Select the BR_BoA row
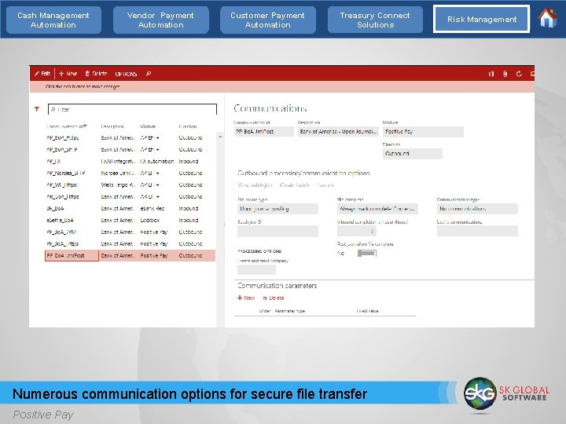The width and height of the screenshot is (566, 424). coord(130,208)
